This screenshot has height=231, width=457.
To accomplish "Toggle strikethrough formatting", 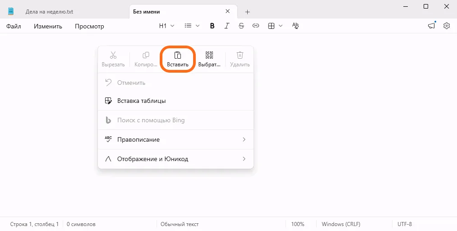I will (x=241, y=26).
